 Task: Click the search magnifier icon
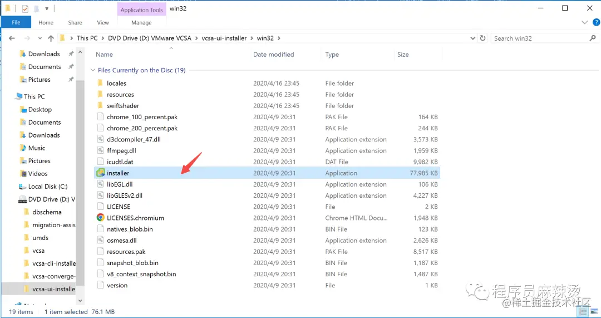click(593, 38)
